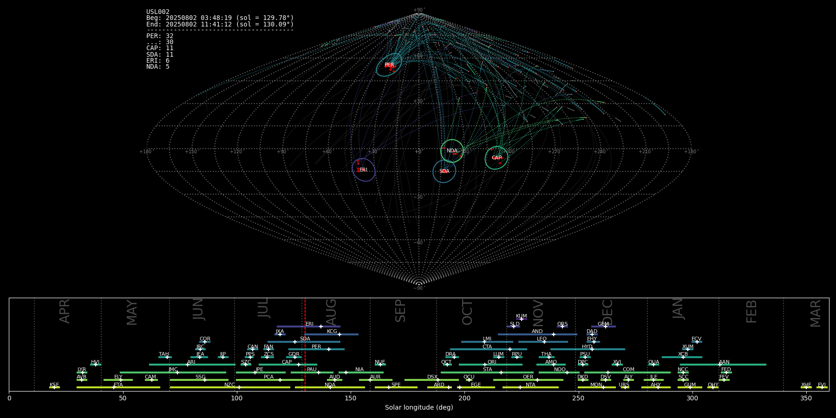Click the Beg: 20250802 03:48:19 timestamp line
Image resolution: width=836 pixels, height=418 pixels.
tap(220, 18)
